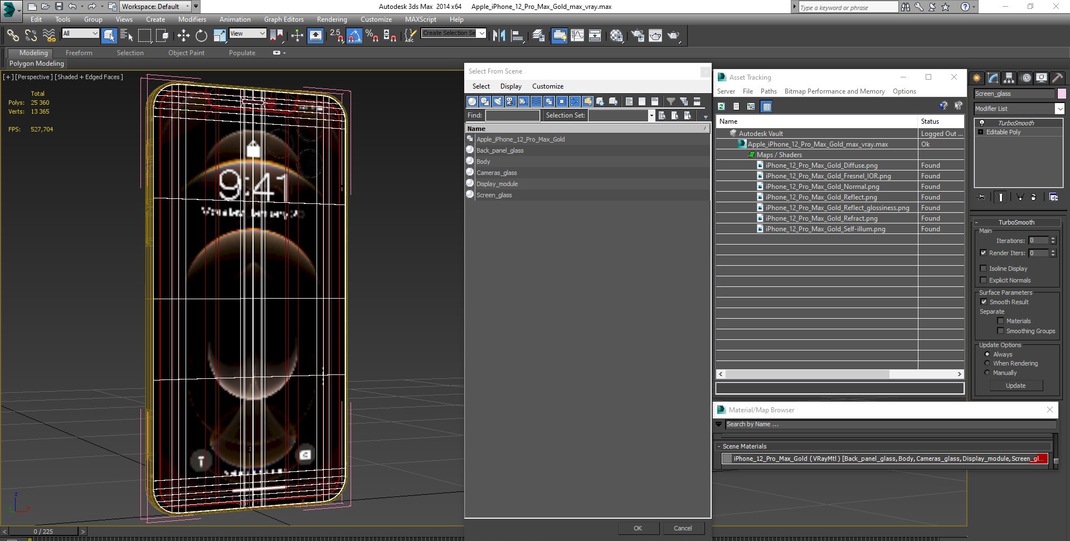Toggle the Angle Snap tool
This screenshot has width=1070, height=541.
(x=354, y=36)
